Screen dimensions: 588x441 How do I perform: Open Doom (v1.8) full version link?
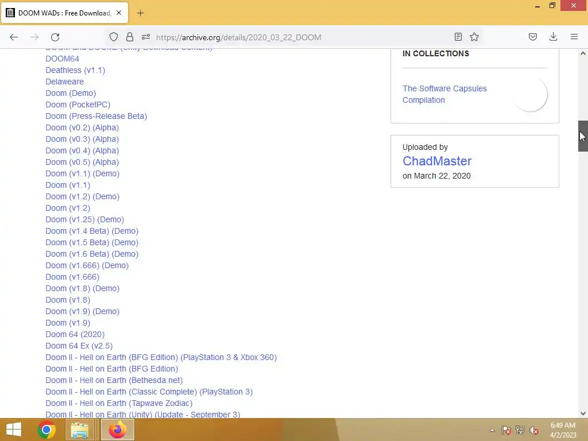[68, 300]
